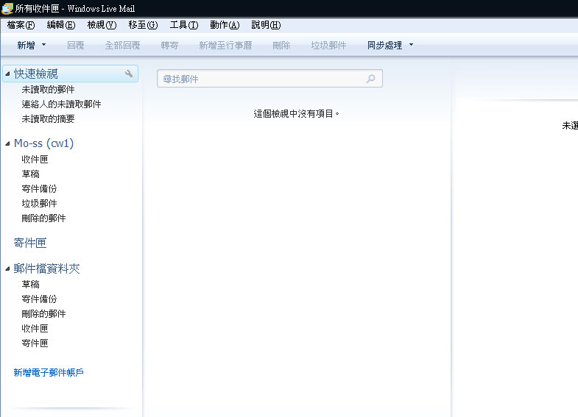Click the 新增 toolbar button
The height and width of the screenshot is (417, 578).
coord(27,46)
